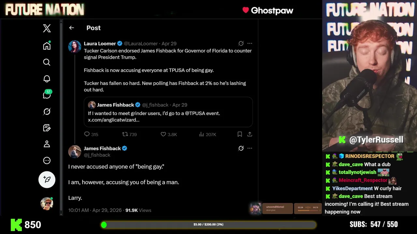Open the quoted James Fishback post
This screenshot has height=234, width=417.
tap(168, 112)
